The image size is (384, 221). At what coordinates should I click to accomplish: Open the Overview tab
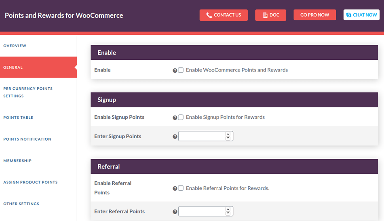click(15, 46)
